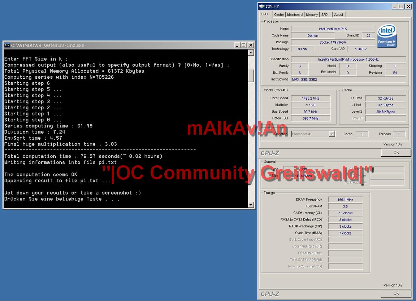Click the Threads count field
Viewport: 416px width, 301px height.
tap(399, 134)
